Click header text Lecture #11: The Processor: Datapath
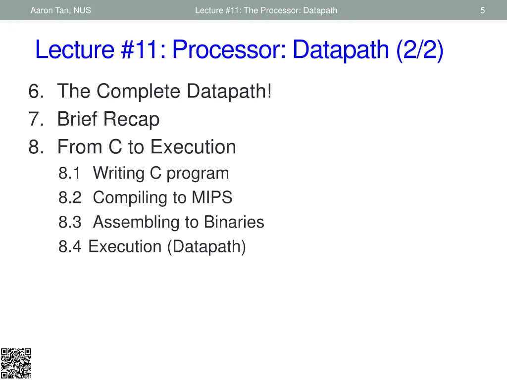The height and width of the screenshot is (380, 507). tap(266, 10)
